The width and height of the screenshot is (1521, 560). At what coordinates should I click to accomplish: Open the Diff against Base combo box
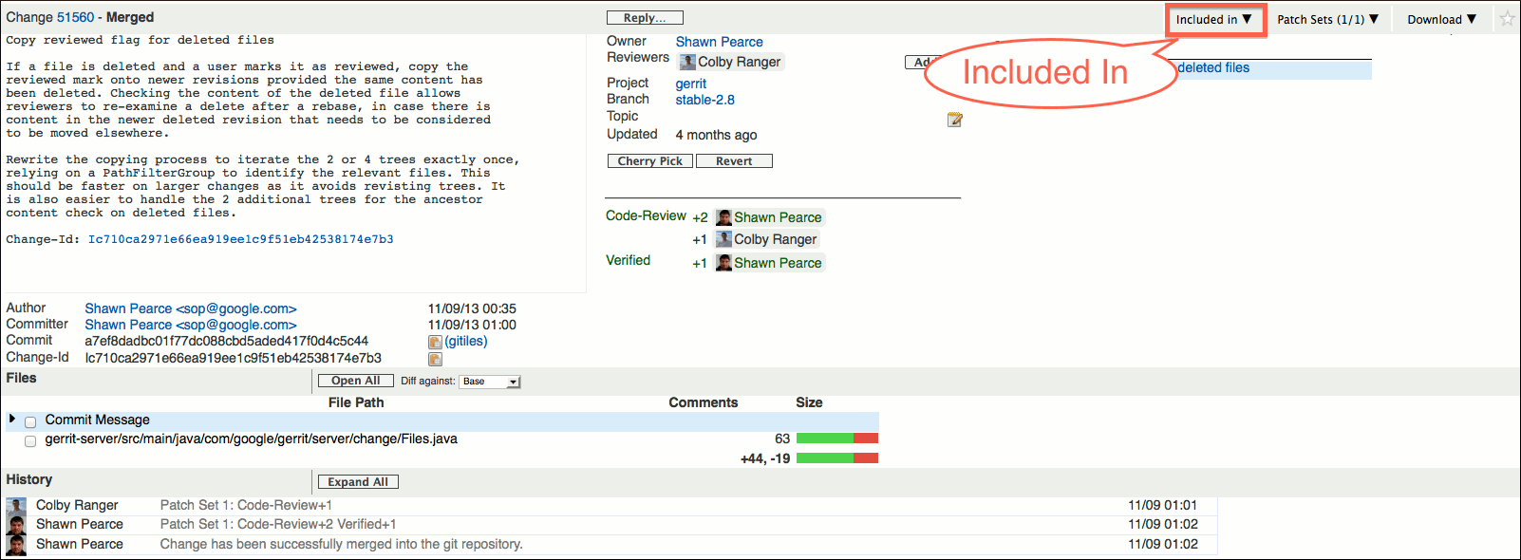[x=490, y=382]
